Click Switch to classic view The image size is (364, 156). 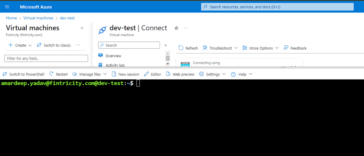click(54, 45)
